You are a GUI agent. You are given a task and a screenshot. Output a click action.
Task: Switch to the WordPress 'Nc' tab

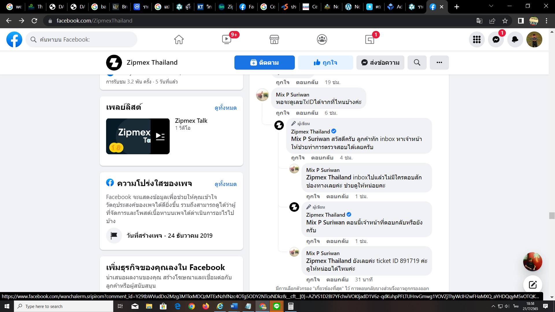coord(353,7)
